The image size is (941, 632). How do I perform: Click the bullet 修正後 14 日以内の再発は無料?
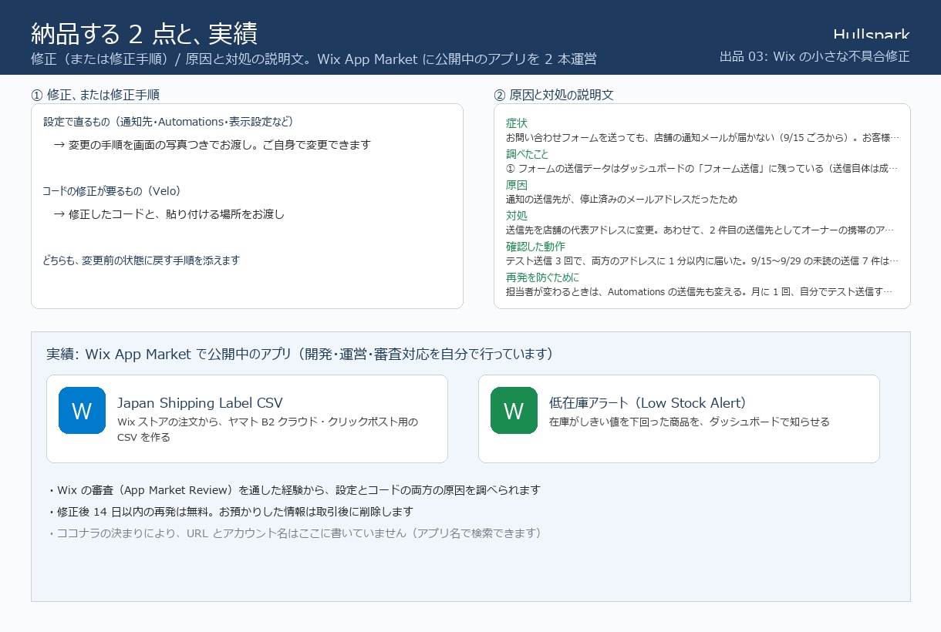pos(230,512)
